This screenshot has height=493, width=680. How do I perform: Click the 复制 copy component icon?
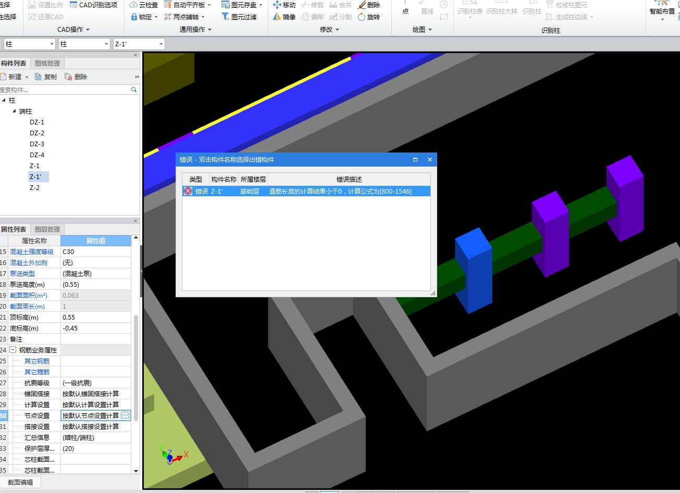coord(38,77)
